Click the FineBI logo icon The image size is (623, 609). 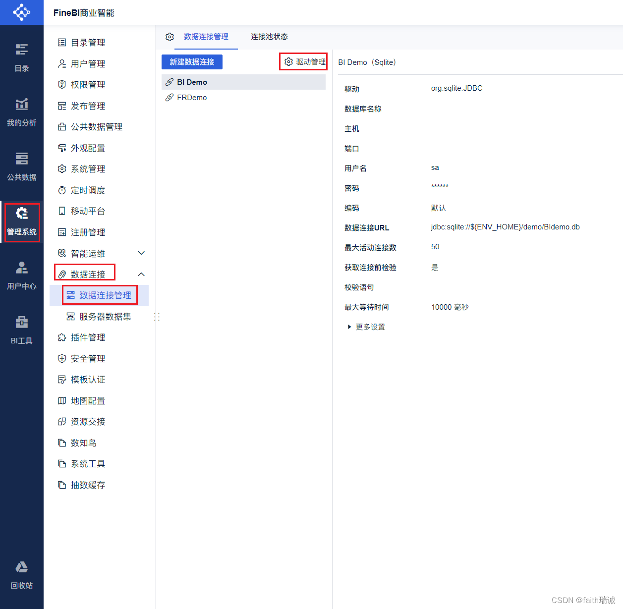click(21, 12)
